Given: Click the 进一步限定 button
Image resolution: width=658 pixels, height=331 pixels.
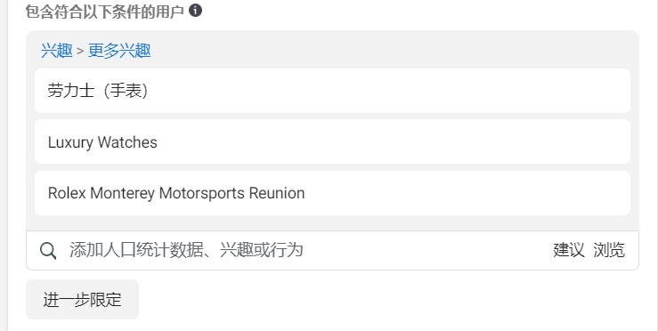Looking at the screenshot, I should 82,300.
